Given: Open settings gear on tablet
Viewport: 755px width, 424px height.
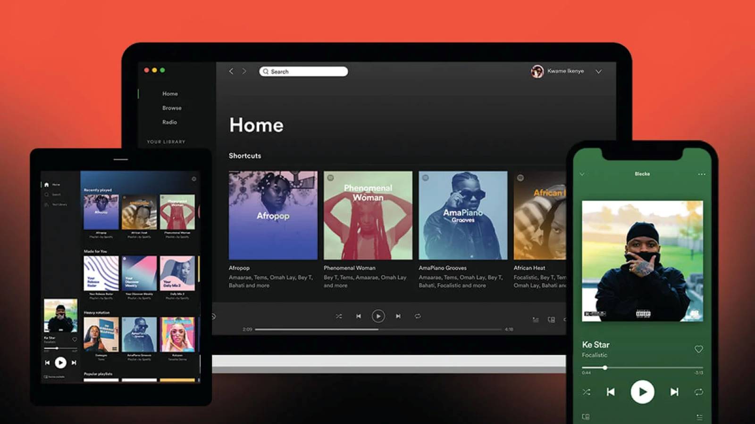Looking at the screenshot, I should (194, 179).
